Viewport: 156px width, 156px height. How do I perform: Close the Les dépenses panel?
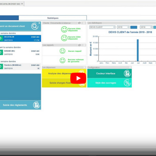84,67
